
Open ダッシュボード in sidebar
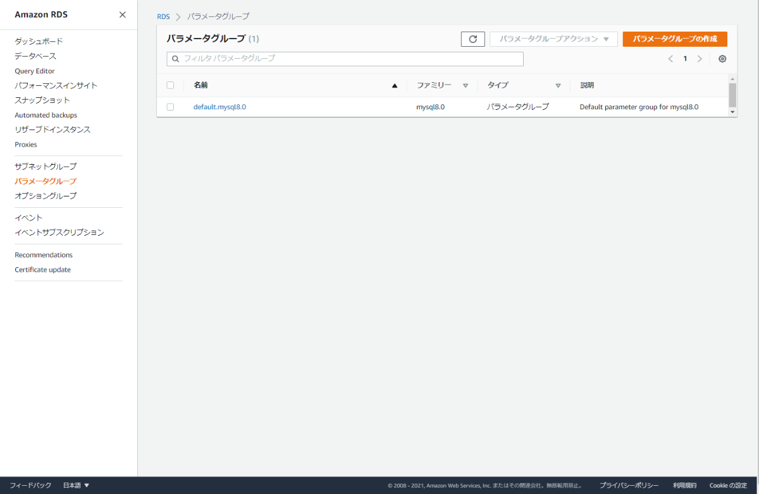coord(39,41)
